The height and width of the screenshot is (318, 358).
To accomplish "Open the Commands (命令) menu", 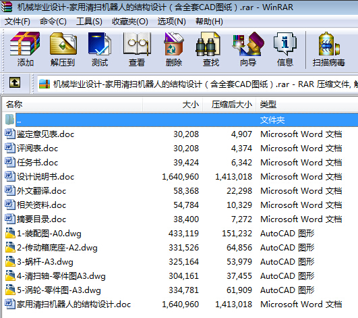I will tap(53, 22).
